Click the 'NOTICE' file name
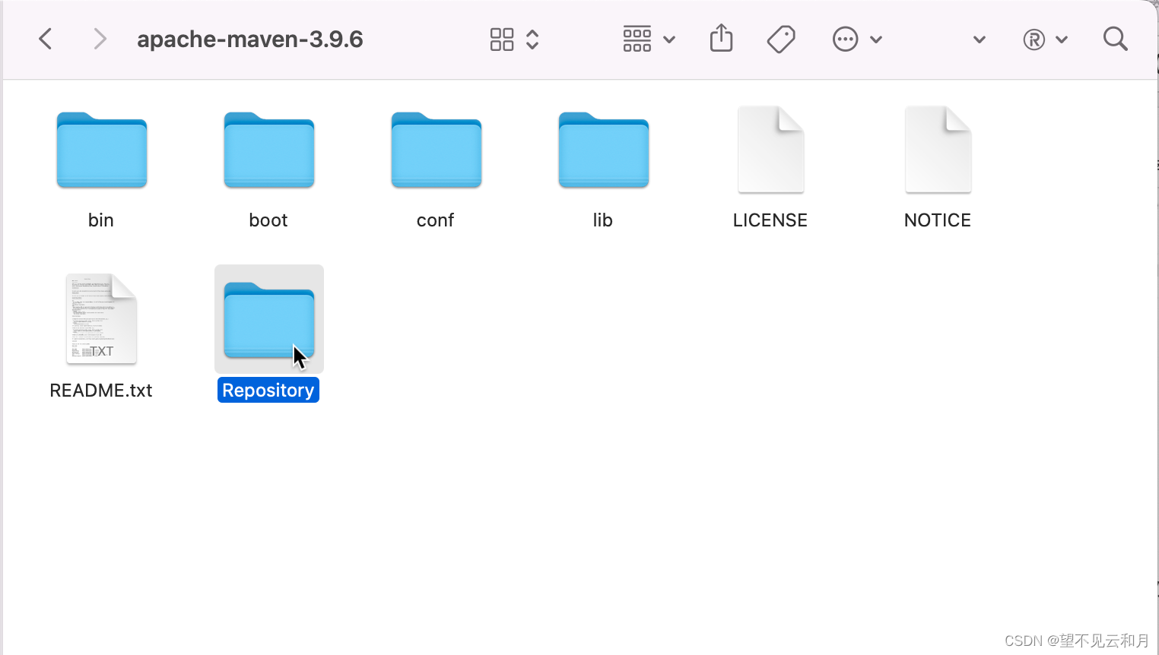 (x=938, y=220)
